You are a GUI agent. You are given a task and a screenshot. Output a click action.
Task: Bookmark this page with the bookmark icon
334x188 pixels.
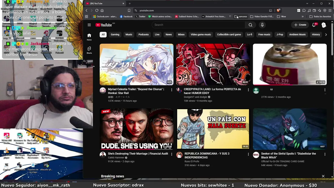(129, 10)
